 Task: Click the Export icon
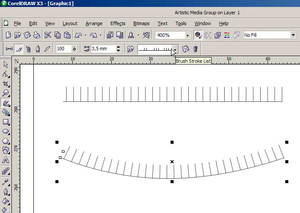tap(120, 35)
